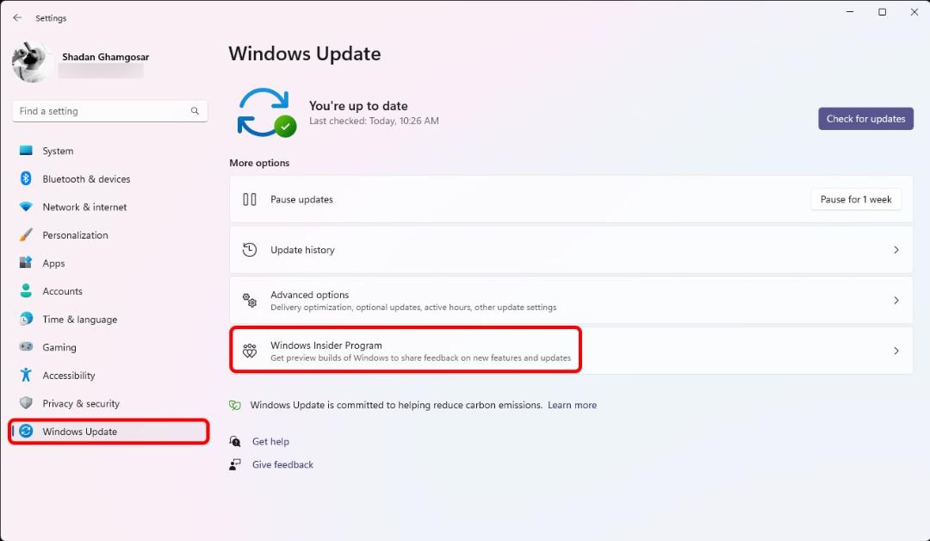Open Time & language settings
This screenshot has width=930, height=541.
point(109,319)
